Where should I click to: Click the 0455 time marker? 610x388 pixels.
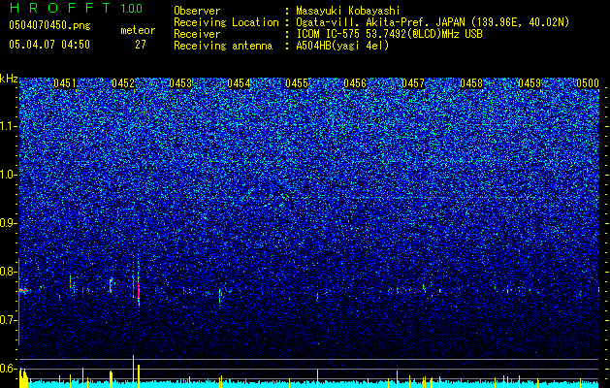point(297,83)
